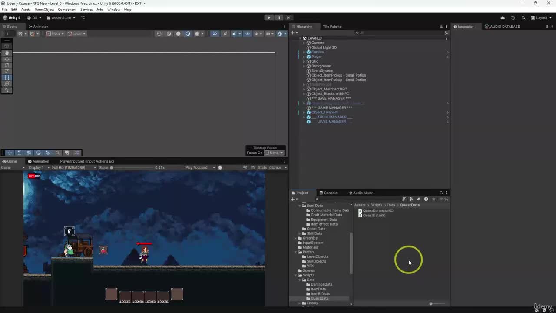Open the GameObject menu
556x313 pixels.
[x=44, y=10]
